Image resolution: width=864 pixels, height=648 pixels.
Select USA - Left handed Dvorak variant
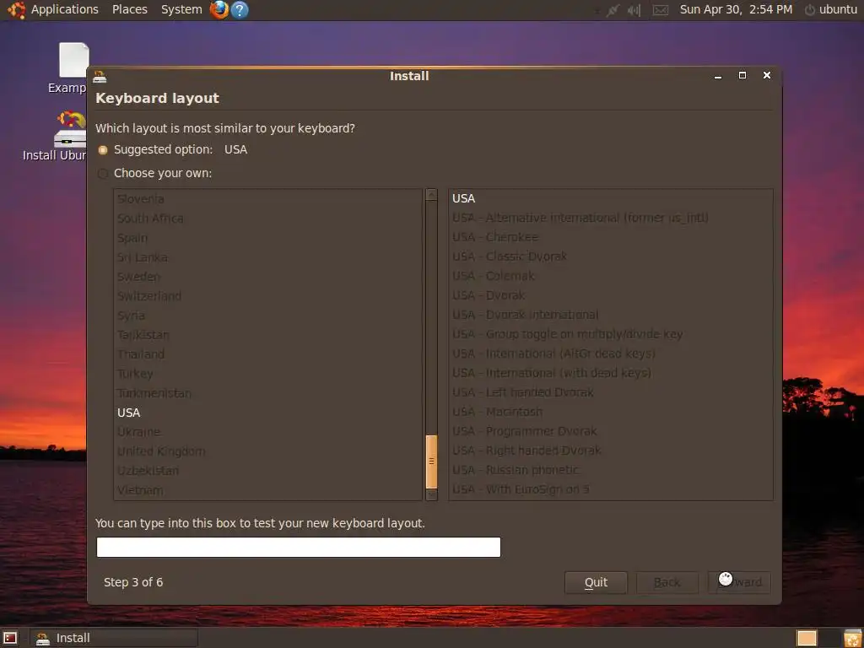point(611,392)
